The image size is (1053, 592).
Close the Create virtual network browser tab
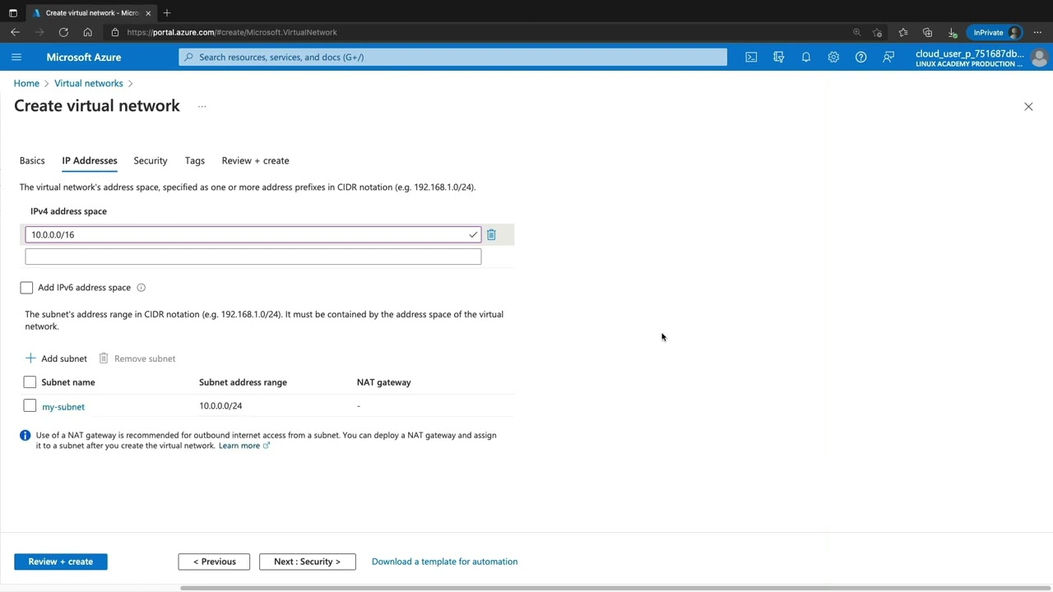click(148, 12)
